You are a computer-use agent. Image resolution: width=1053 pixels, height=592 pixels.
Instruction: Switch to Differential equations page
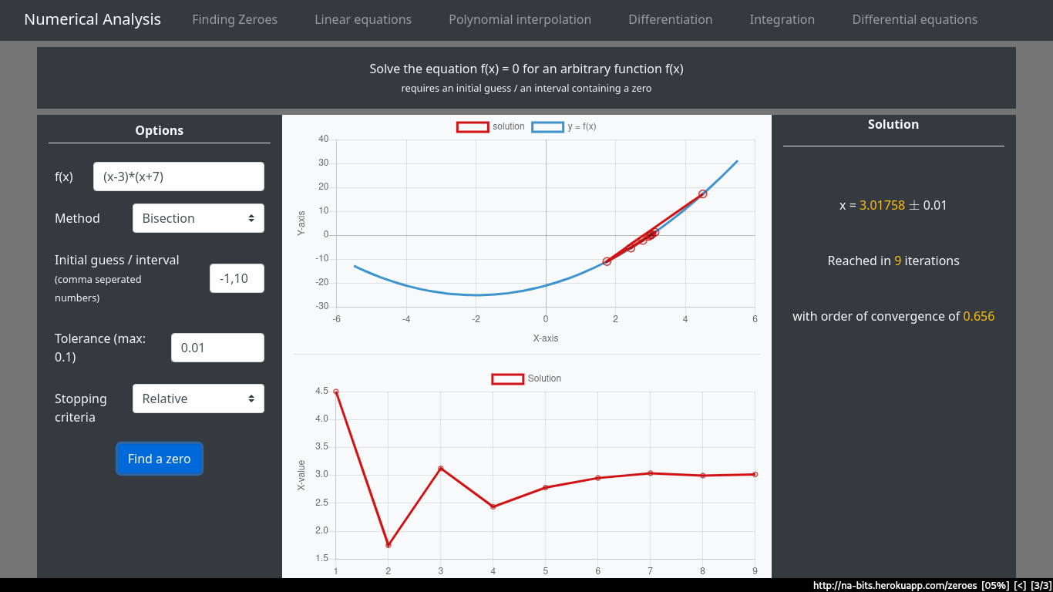point(914,20)
